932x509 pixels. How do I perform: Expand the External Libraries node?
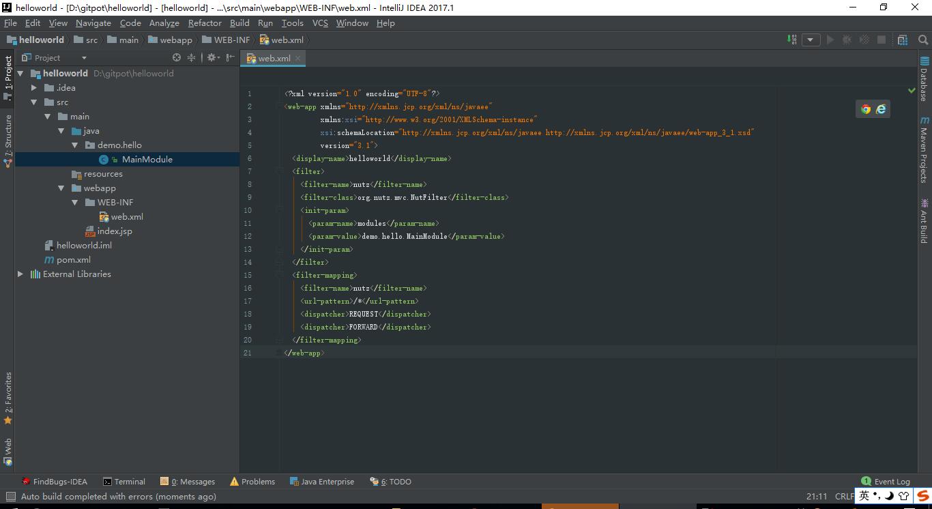click(x=20, y=274)
